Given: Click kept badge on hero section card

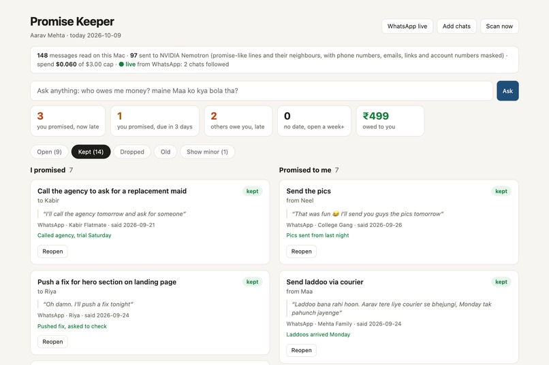Looking at the screenshot, I should [x=253, y=282].
